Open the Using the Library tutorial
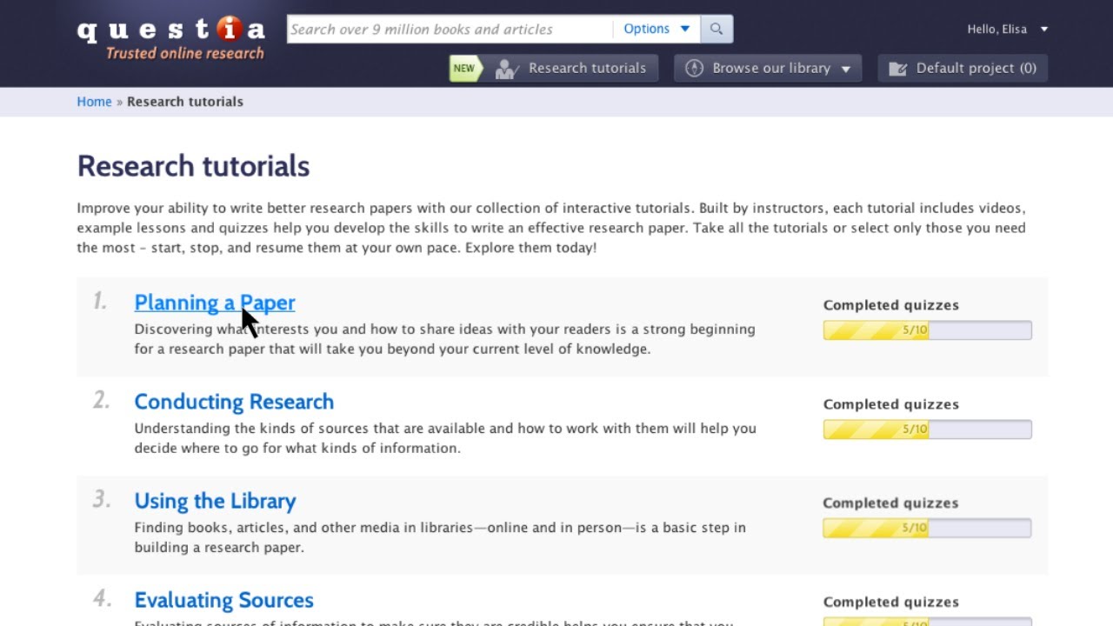 [215, 501]
